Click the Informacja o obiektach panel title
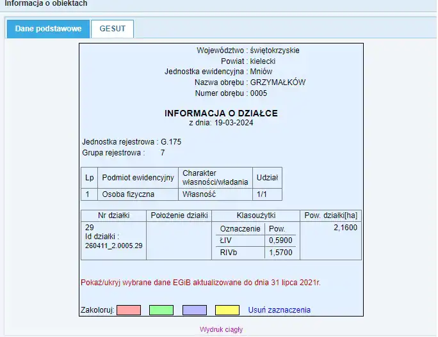 [x=46, y=4]
